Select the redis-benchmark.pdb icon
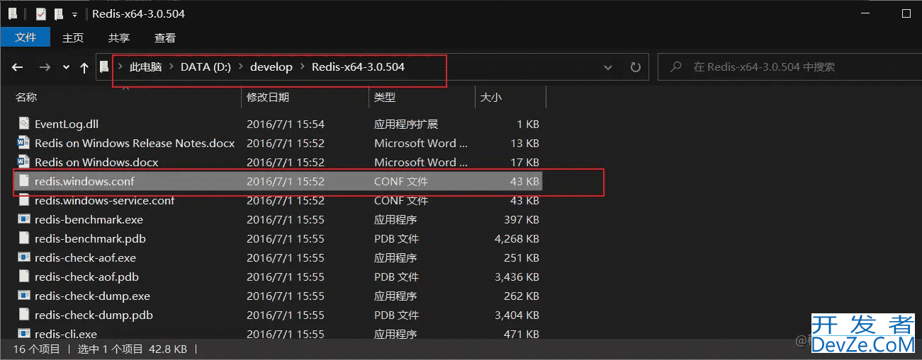922x360 pixels. tap(24, 238)
